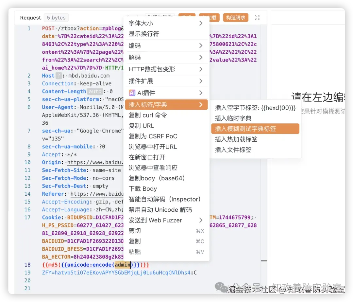
Task: Click the AI插件 purple AI icon
Action: 132,93
